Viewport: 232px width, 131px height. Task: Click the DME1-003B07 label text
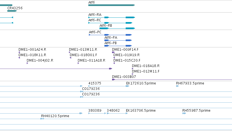124,77
